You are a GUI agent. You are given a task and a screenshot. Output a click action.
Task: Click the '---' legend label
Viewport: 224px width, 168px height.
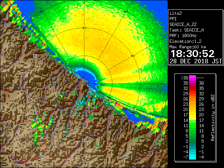tap(200, 78)
